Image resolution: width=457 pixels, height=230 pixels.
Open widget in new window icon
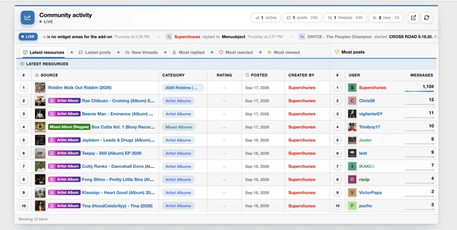[x=413, y=17]
